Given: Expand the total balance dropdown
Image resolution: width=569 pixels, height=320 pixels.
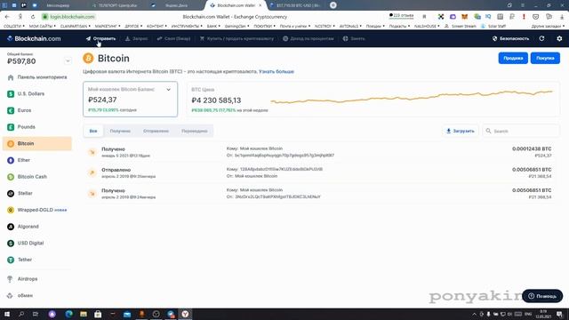Looking at the screenshot, I should pos(68,61).
